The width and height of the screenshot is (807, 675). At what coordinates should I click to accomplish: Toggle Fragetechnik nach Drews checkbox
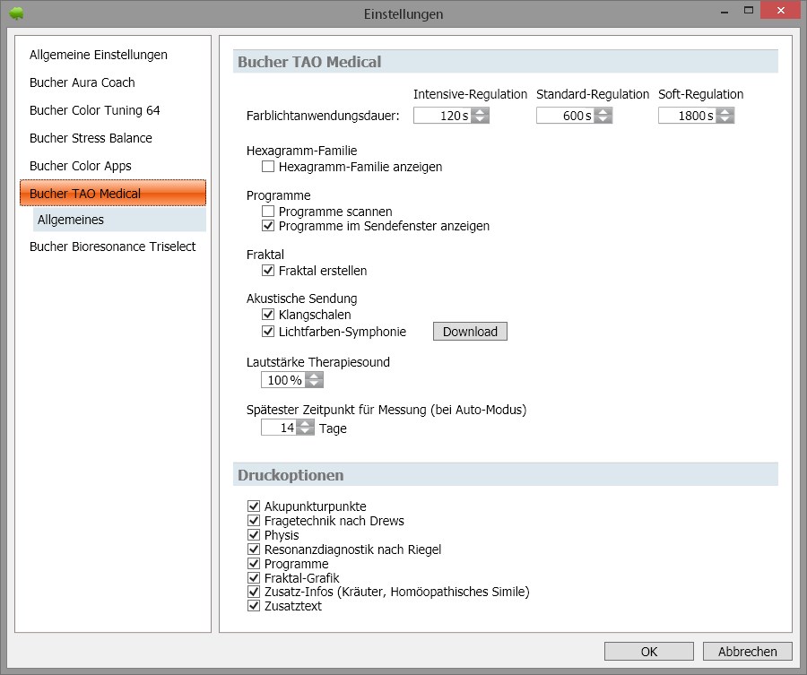[253, 520]
